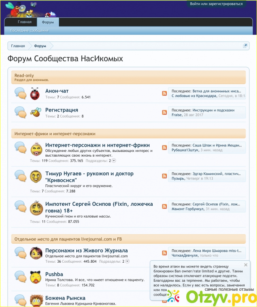The width and height of the screenshot is (257, 307).
Task: Select the Форум navigation tab
Action: coord(48,22)
